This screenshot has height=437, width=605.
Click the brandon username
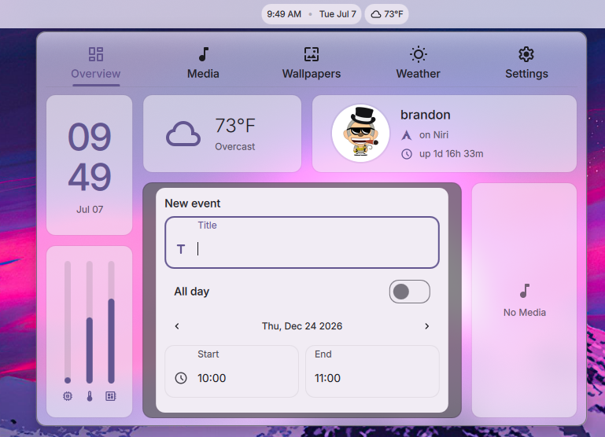tap(425, 115)
